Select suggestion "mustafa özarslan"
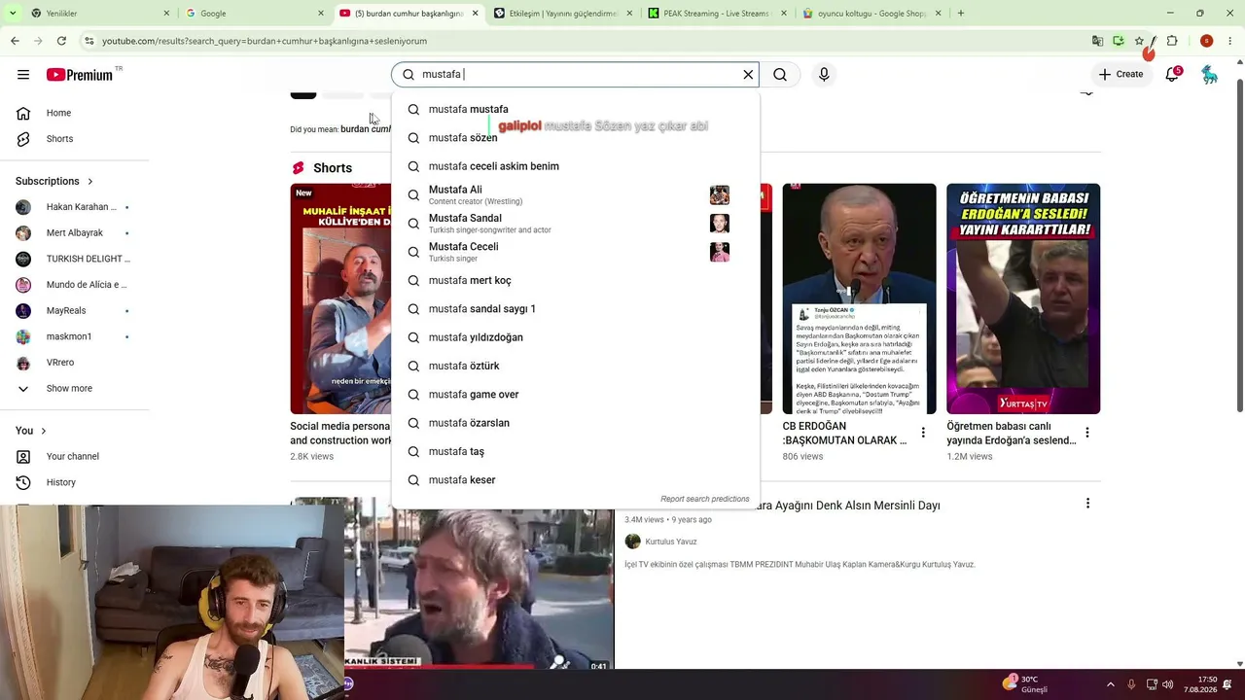 576,423
